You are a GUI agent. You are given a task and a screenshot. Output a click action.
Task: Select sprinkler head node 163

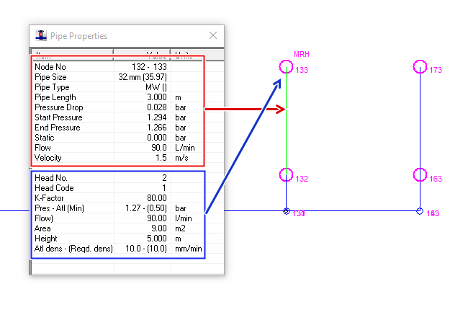coord(420,174)
